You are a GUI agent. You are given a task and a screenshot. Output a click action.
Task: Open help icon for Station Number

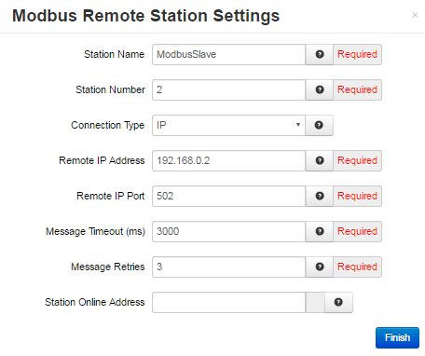(x=320, y=89)
